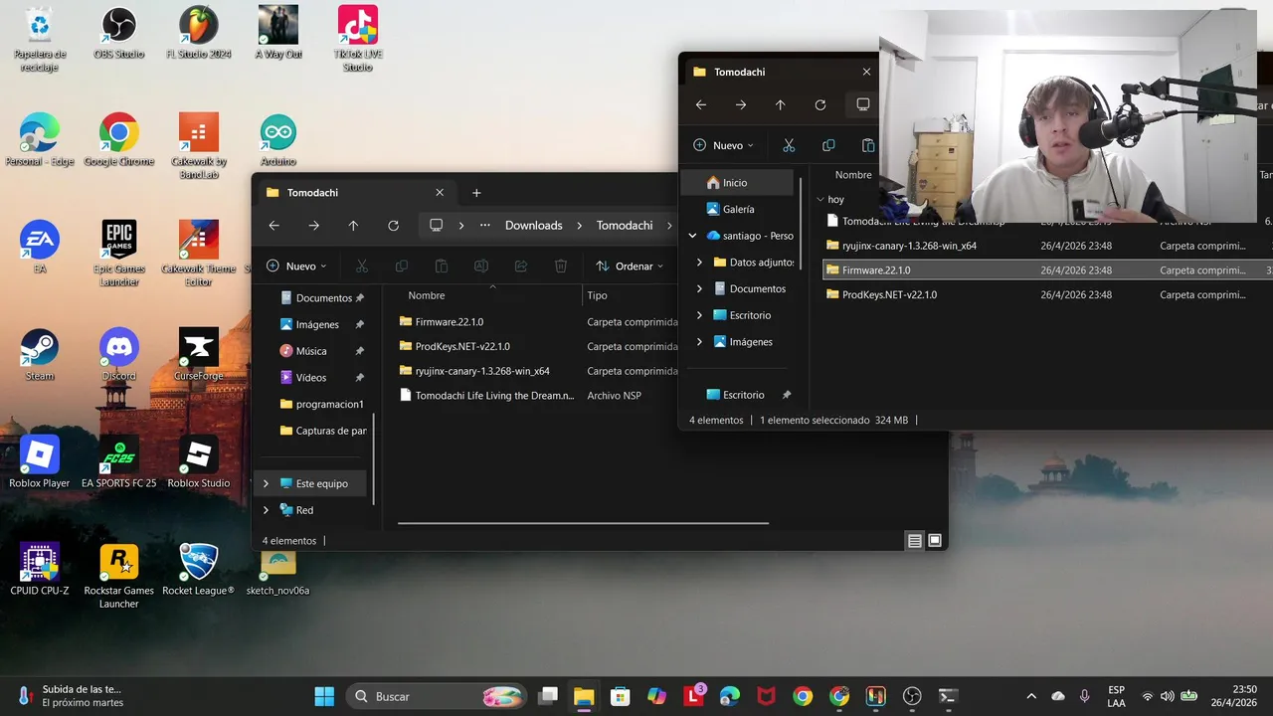Click the Delete trash icon in front Explorer

[x=561, y=267]
